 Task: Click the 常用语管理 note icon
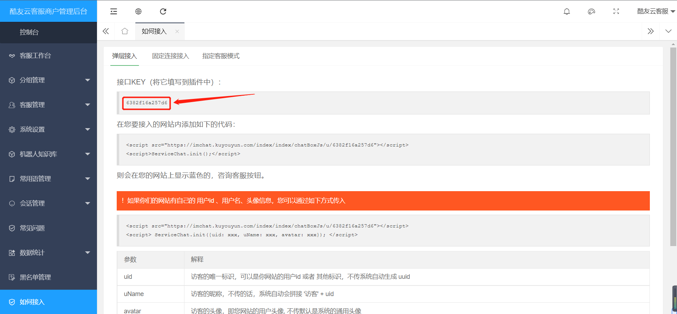tap(12, 179)
